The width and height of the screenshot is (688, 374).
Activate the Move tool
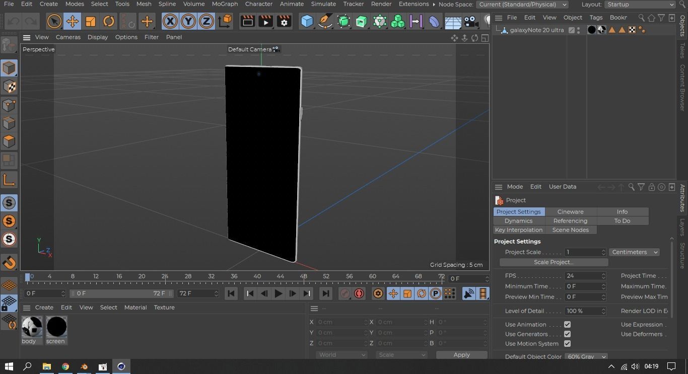pyautogui.click(x=72, y=21)
